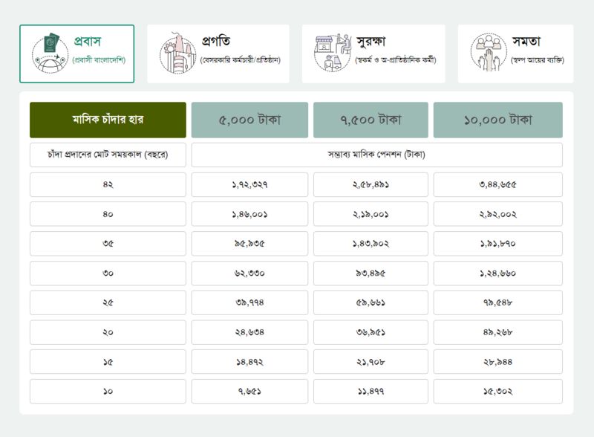Screen dimensions: 594x437
Task: Click the ১,৭২,৩২৭ pension cell
Action: pyautogui.click(x=249, y=185)
